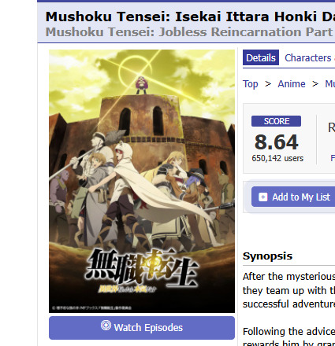Screen dimensions: 335x346
Task: Click the Mushoku Tensei: Isekai Ittara title
Action: tap(190, 17)
